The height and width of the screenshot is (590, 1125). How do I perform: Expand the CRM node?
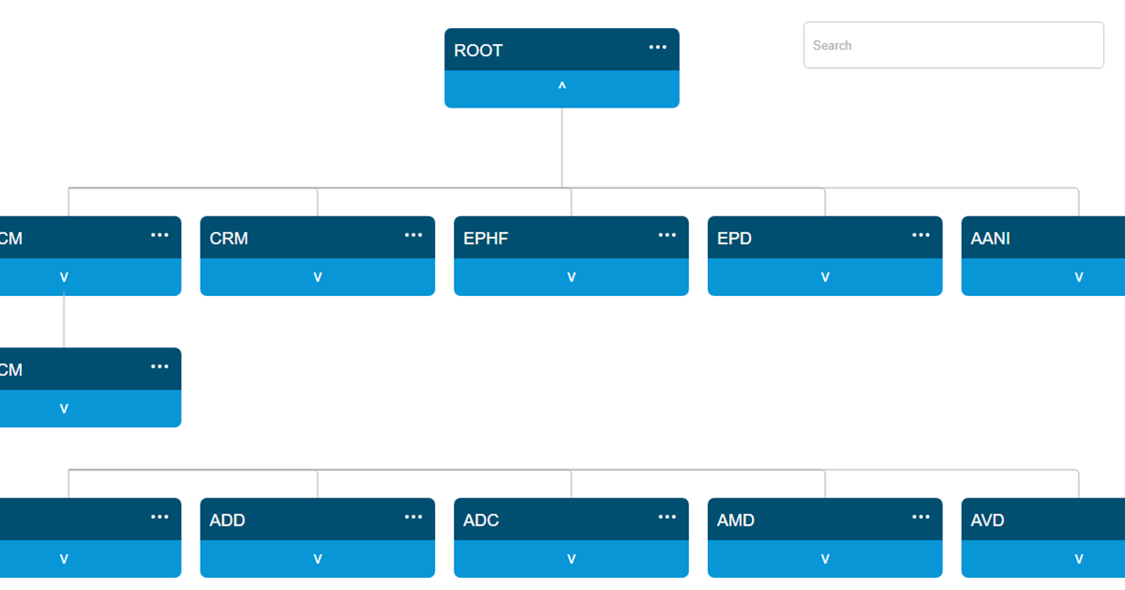point(318,277)
